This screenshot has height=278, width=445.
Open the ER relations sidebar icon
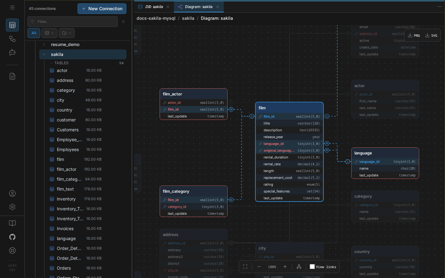[x=12, y=39]
